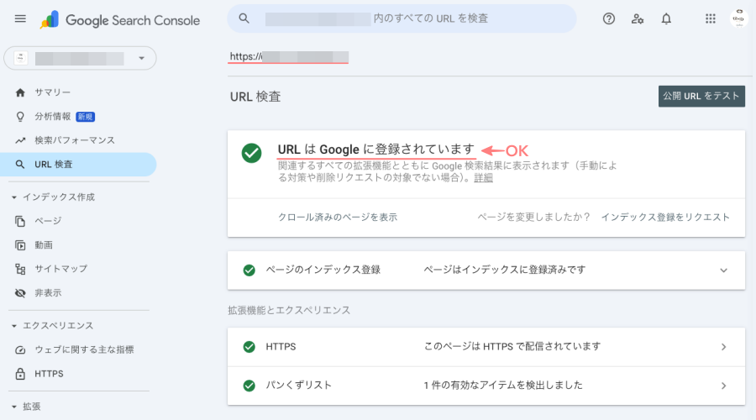Open the notifications bell

point(666,18)
